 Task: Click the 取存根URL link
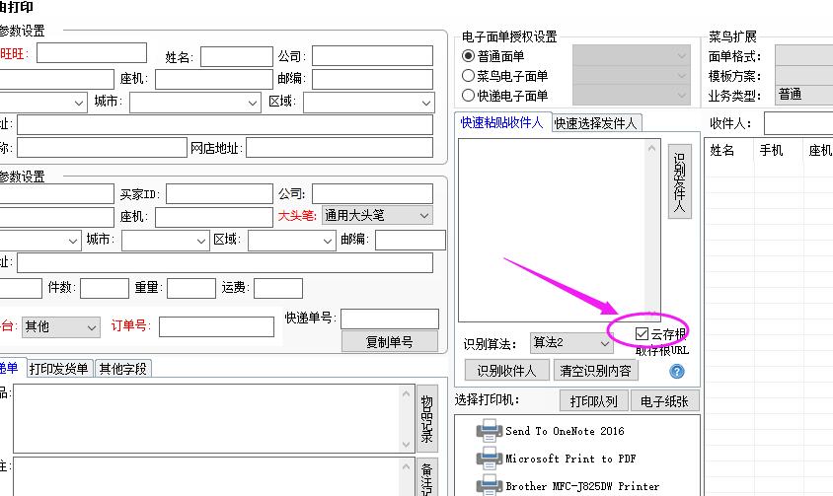[662, 350]
